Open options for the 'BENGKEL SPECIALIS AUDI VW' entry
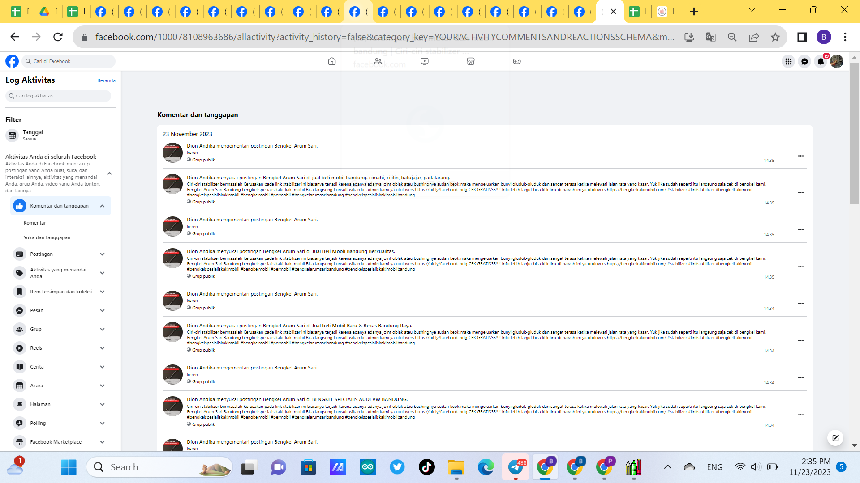Image resolution: width=860 pixels, height=483 pixels. (x=801, y=415)
